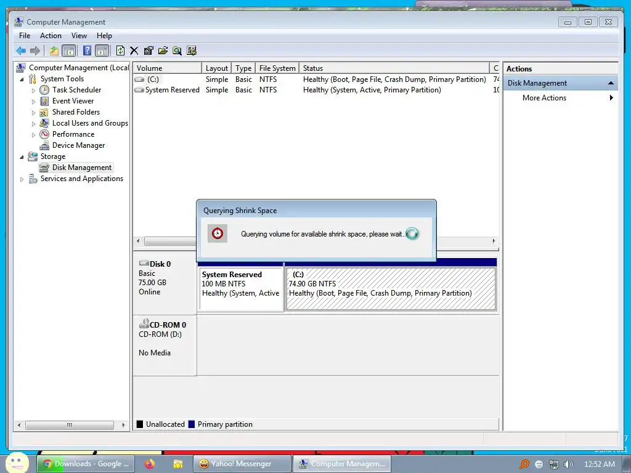Switch to Yahoo! Messenger taskbar button

(242, 464)
